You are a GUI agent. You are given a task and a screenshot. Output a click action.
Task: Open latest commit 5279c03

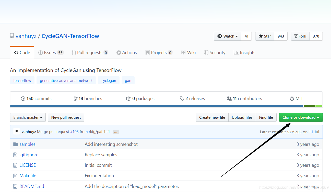click(294, 132)
